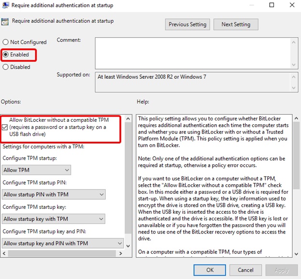Click the Help pane vertical scrollbar thumb
301x279 pixels.
pos(296,156)
